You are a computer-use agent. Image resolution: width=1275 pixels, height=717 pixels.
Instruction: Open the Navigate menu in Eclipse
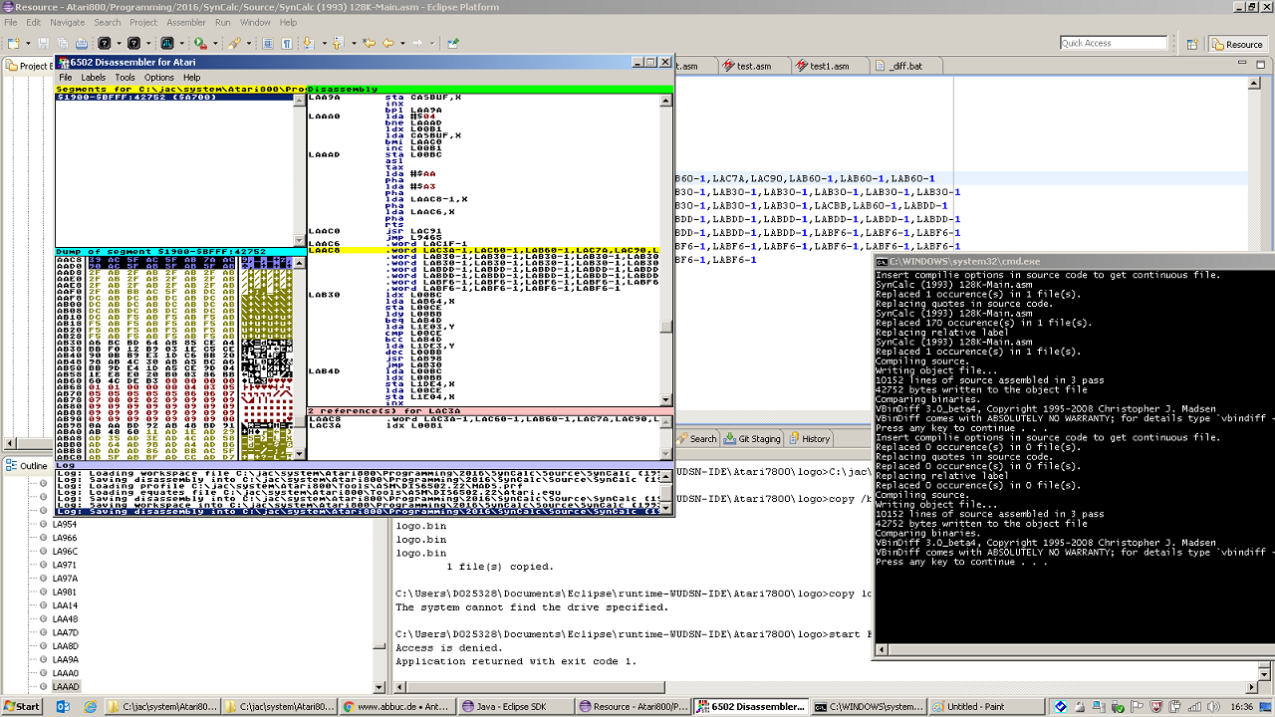pos(68,22)
